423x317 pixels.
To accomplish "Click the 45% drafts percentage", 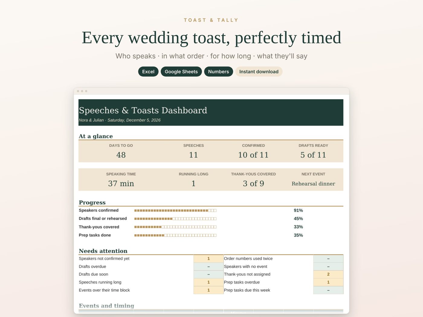I will (x=299, y=219).
